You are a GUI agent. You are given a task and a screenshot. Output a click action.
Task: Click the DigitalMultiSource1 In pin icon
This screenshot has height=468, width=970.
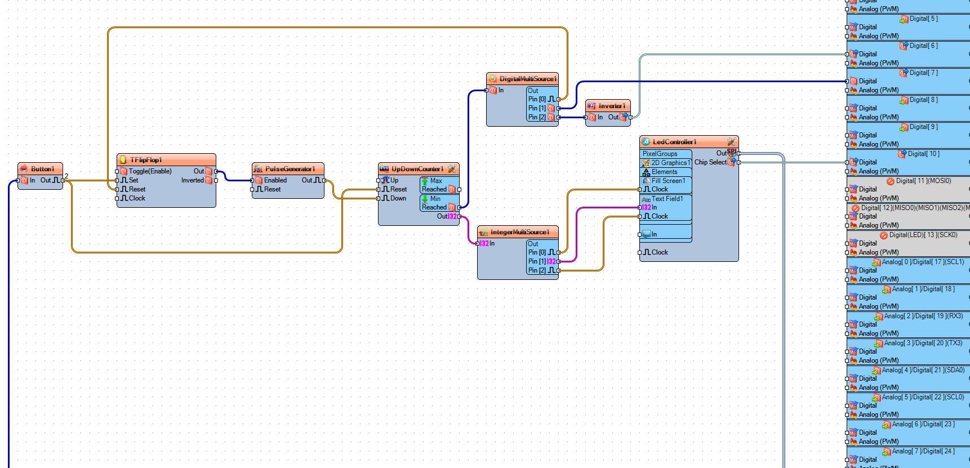(493, 90)
